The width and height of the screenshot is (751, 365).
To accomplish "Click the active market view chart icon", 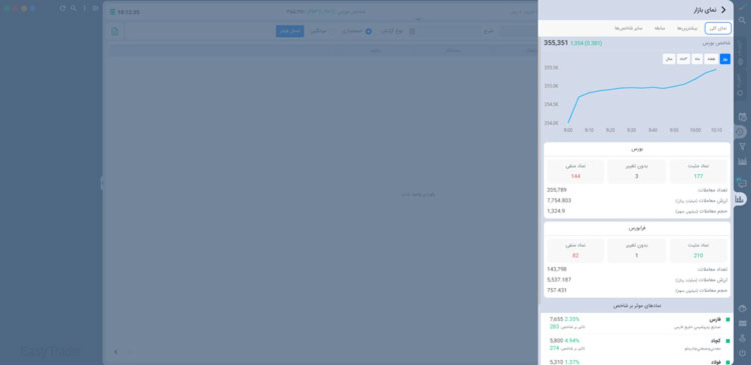I will (739, 199).
